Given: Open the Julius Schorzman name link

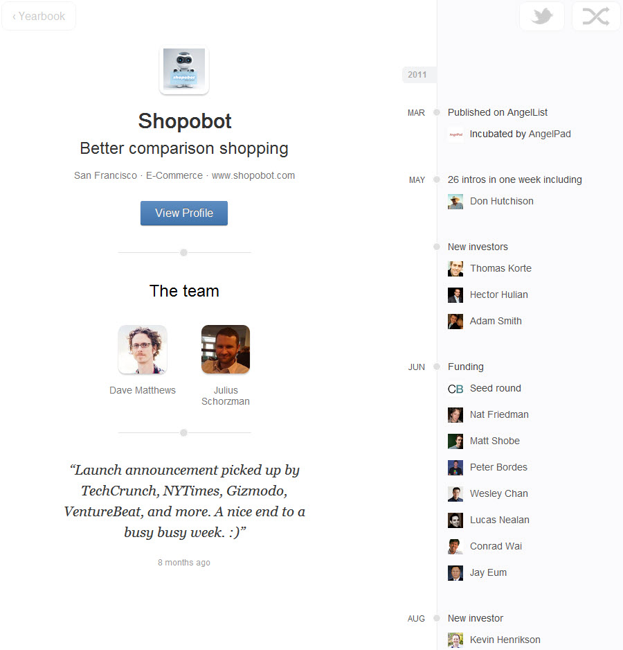Looking at the screenshot, I should 226,396.
